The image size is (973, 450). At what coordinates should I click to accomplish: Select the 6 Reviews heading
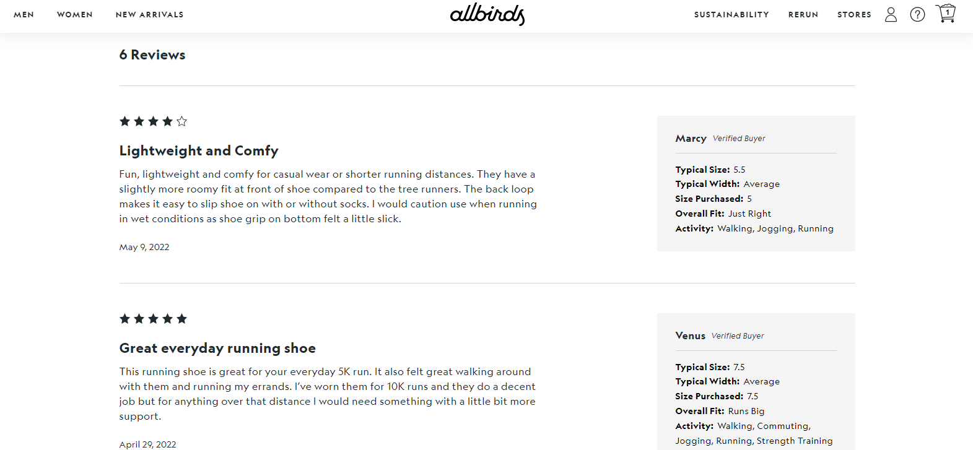[x=152, y=54]
